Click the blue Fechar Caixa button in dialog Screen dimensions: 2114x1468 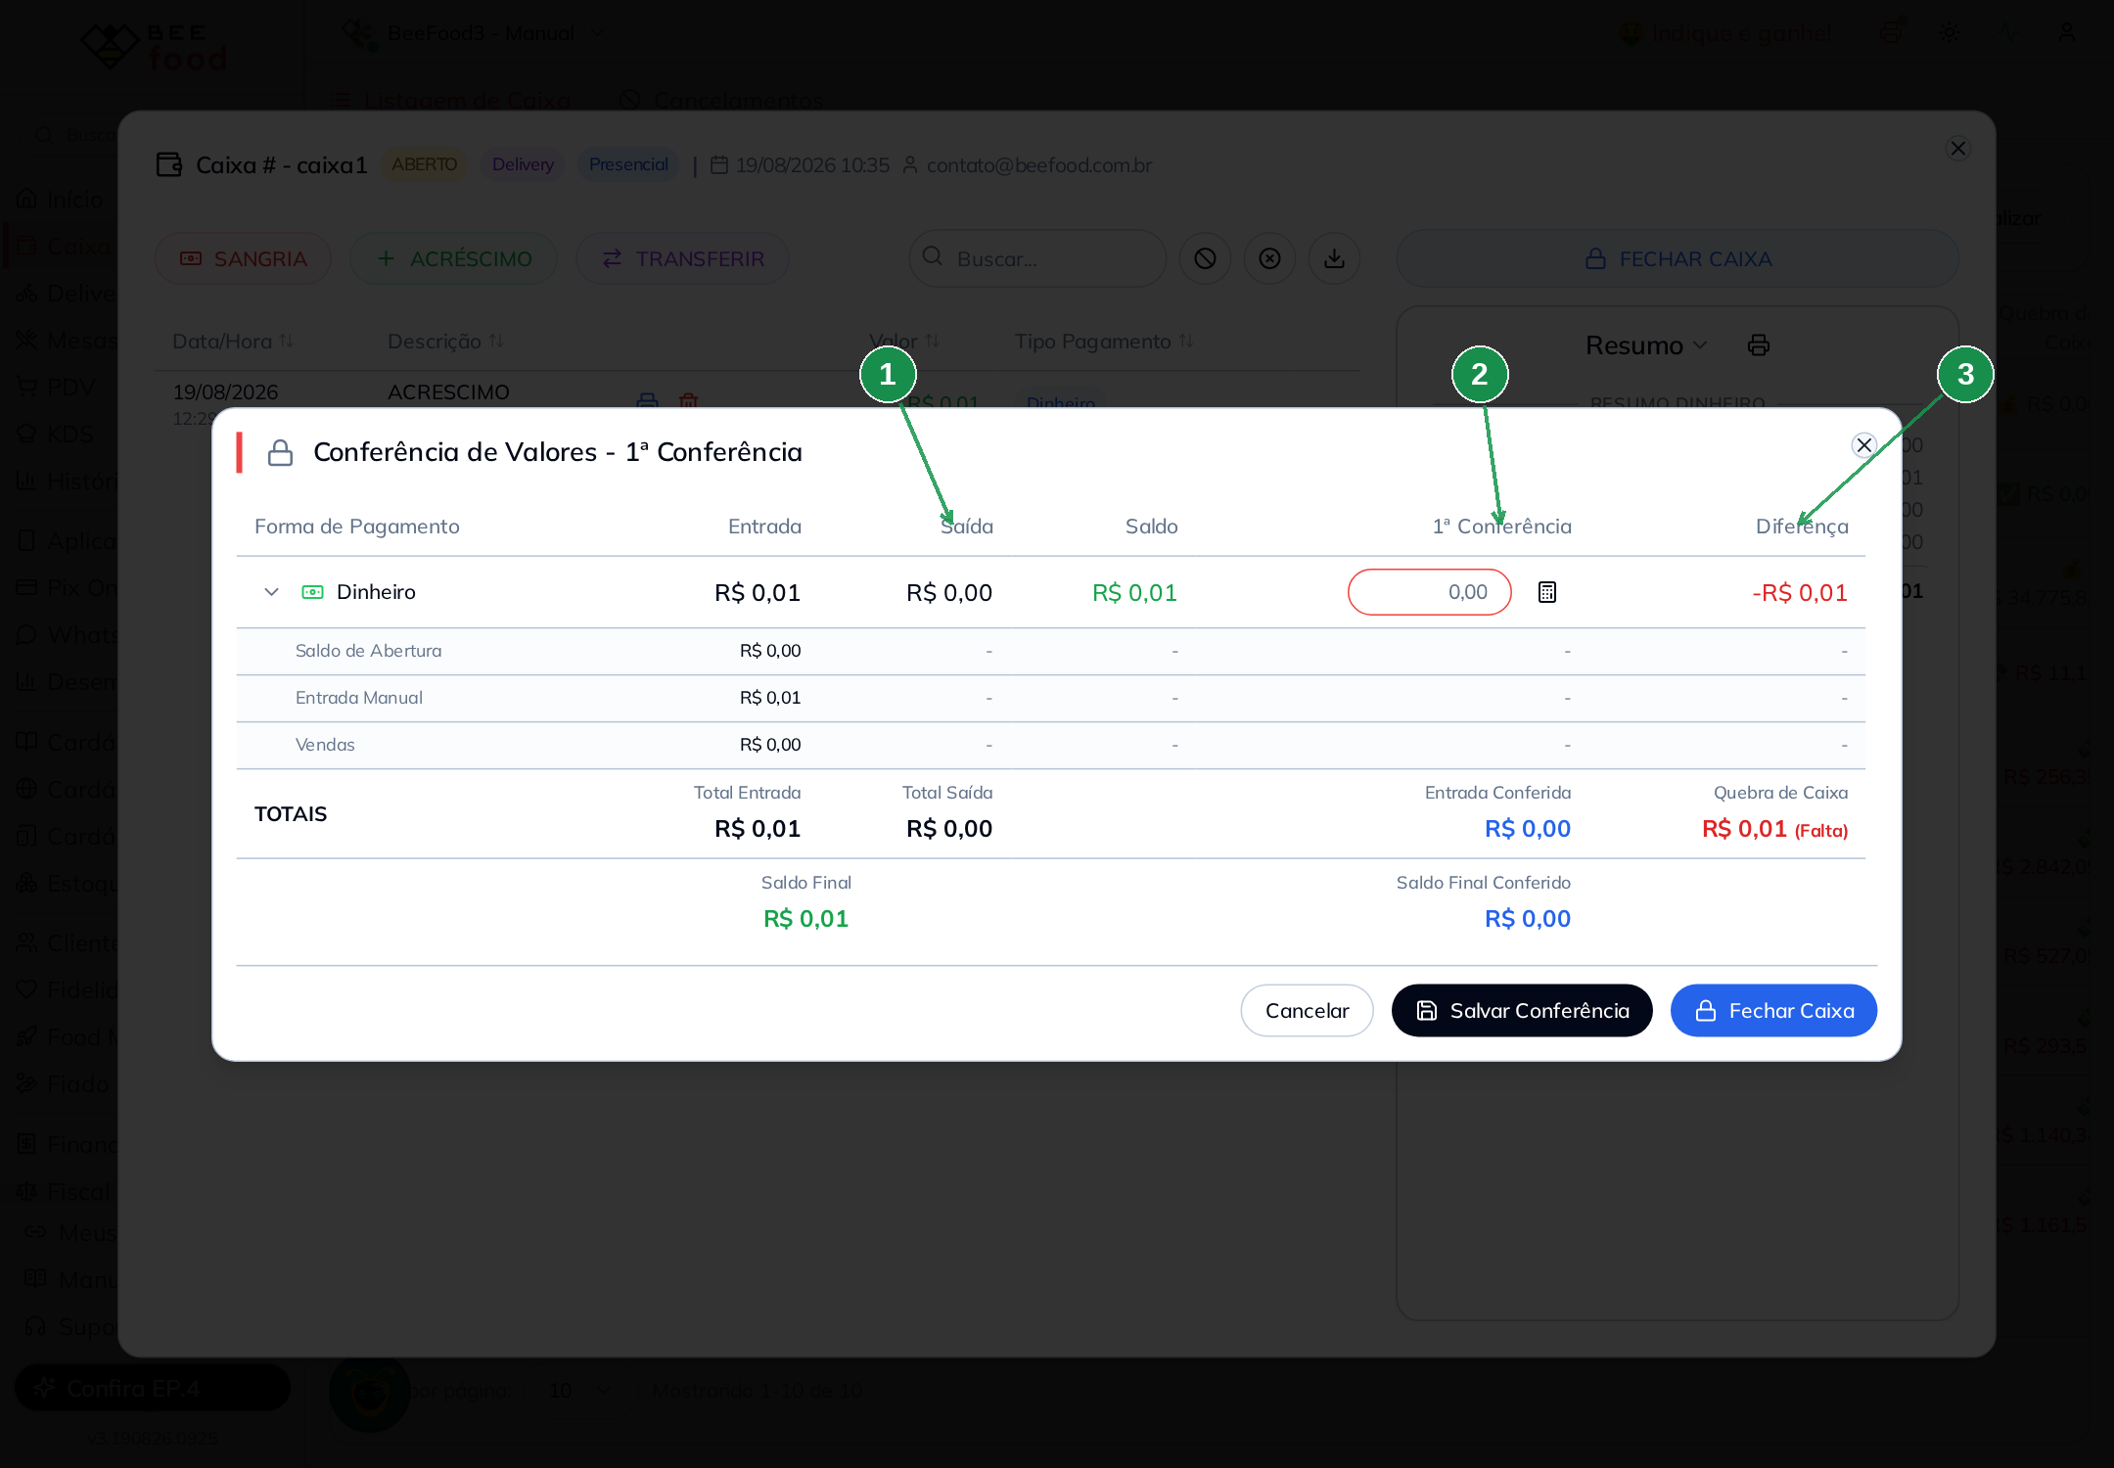click(1773, 1010)
